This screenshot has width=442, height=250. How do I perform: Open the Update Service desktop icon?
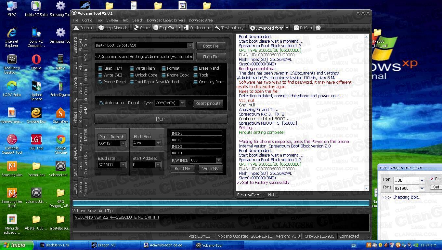tap(36, 91)
